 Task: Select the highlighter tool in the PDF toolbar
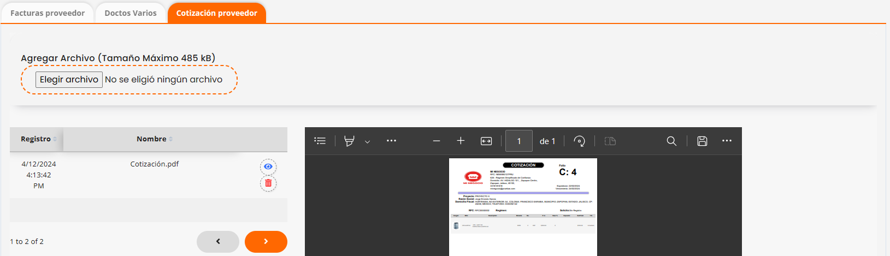[x=349, y=141]
